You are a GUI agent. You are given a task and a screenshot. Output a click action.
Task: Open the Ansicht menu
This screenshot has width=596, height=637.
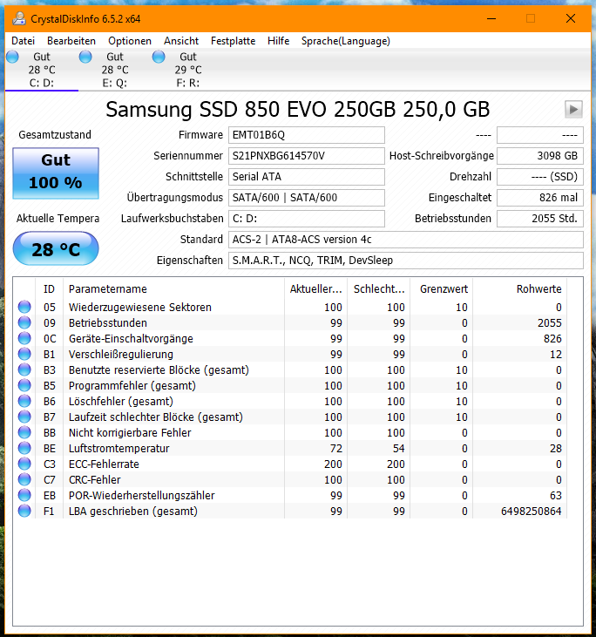181,41
